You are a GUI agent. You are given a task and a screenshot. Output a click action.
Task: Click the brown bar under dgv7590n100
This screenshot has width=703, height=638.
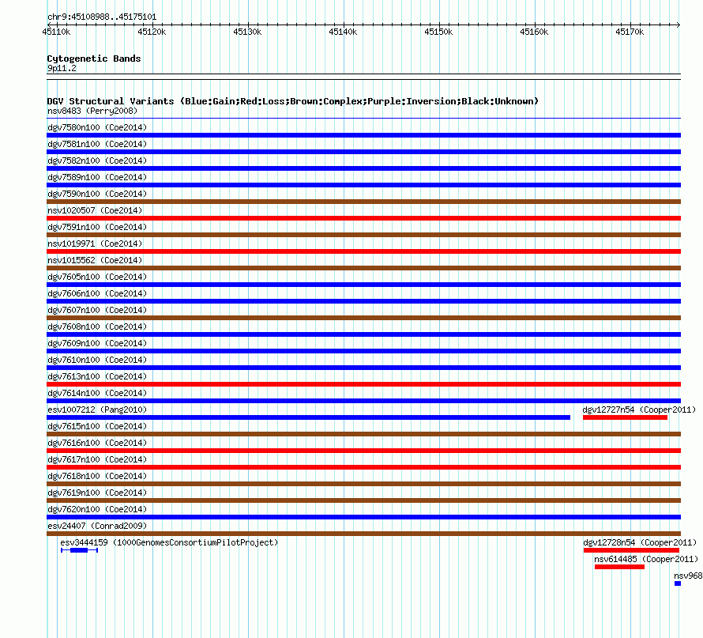click(x=363, y=202)
